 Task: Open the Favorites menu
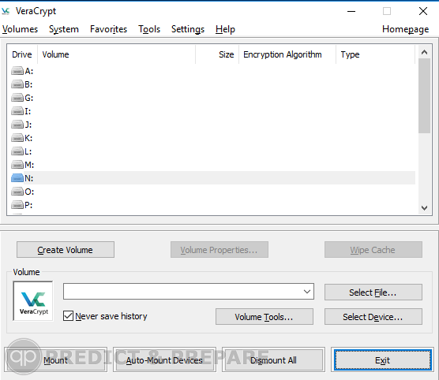point(108,29)
